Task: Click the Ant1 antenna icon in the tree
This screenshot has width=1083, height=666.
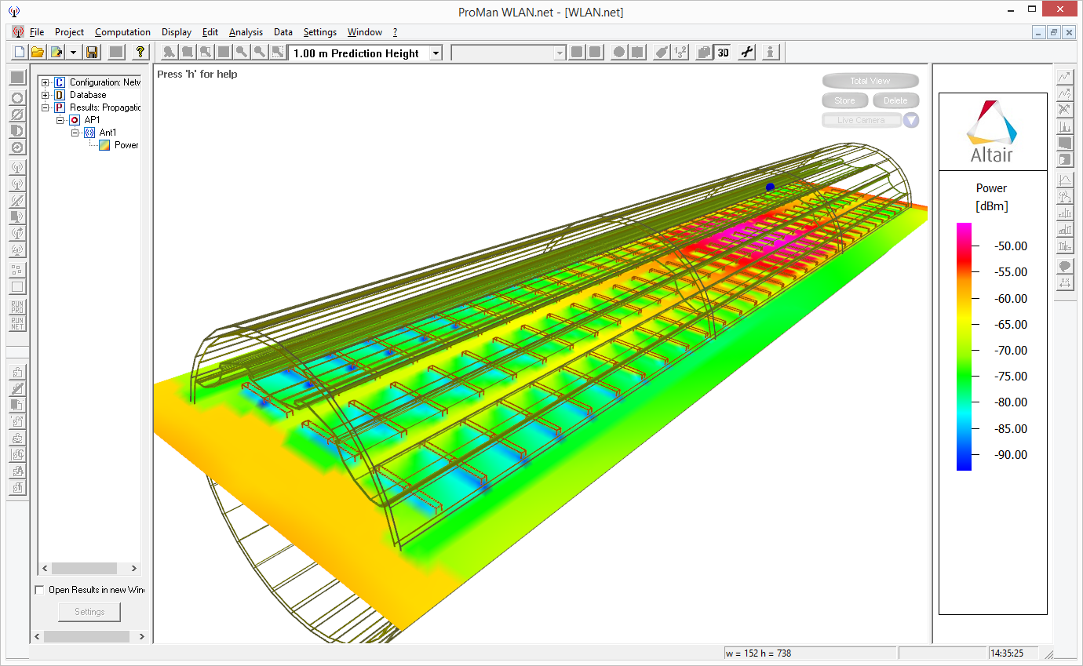Action: pyautogui.click(x=89, y=133)
